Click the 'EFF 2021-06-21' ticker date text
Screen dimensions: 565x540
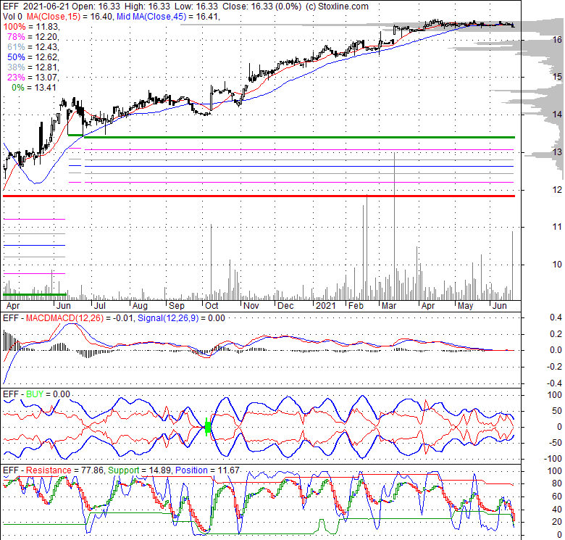(x=36, y=7)
